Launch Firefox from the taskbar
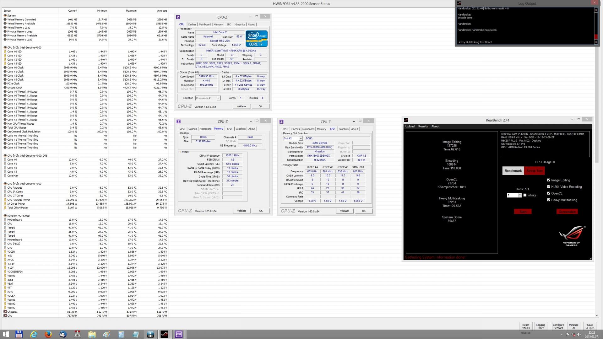The height and width of the screenshot is (339, 603). (x=48, y=334)
